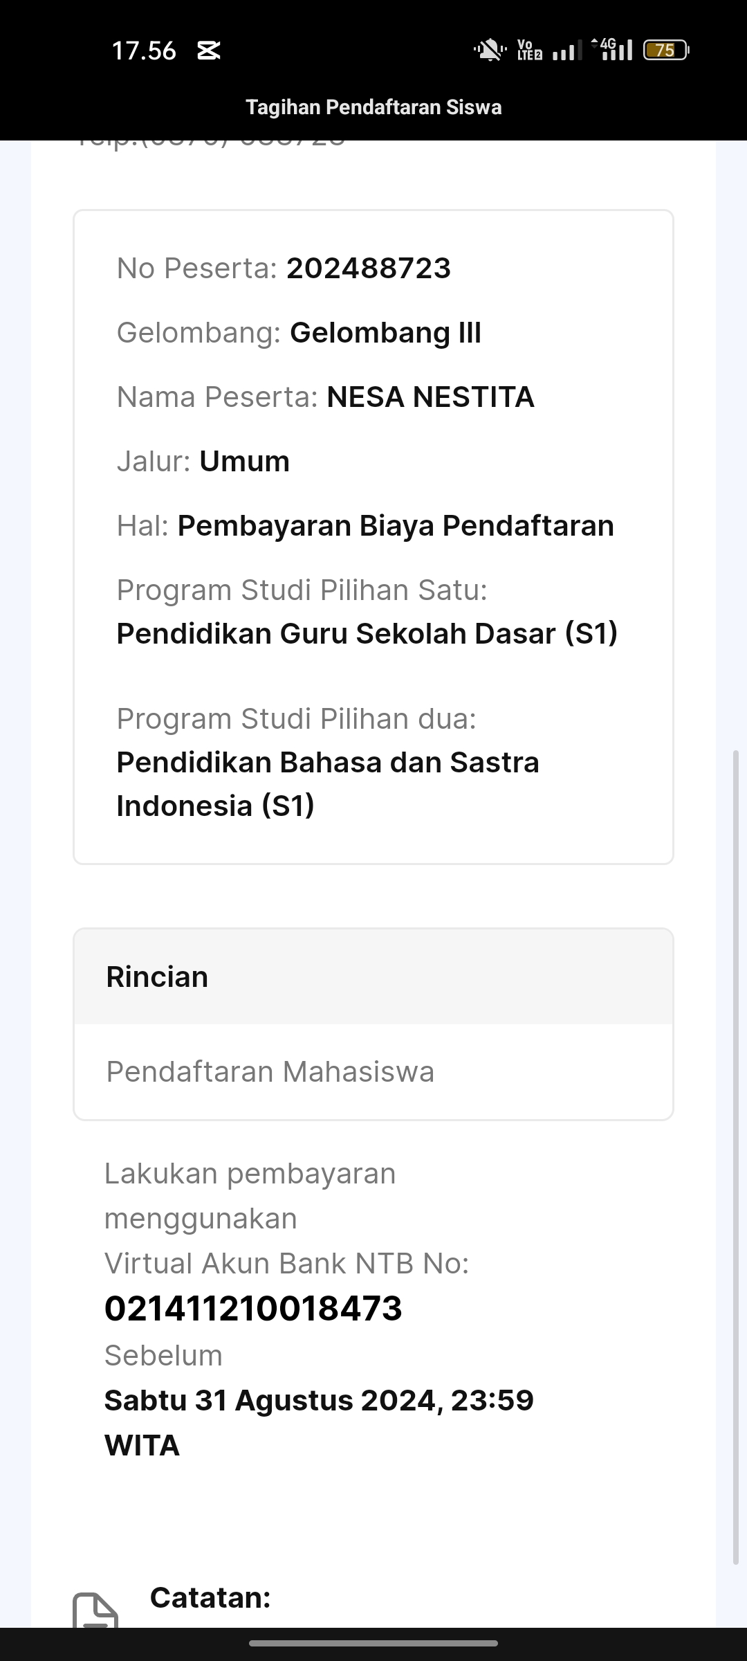Tap the Gelombang III value
Viewport: 747px width, 1661px height.
tap(385, 333)
